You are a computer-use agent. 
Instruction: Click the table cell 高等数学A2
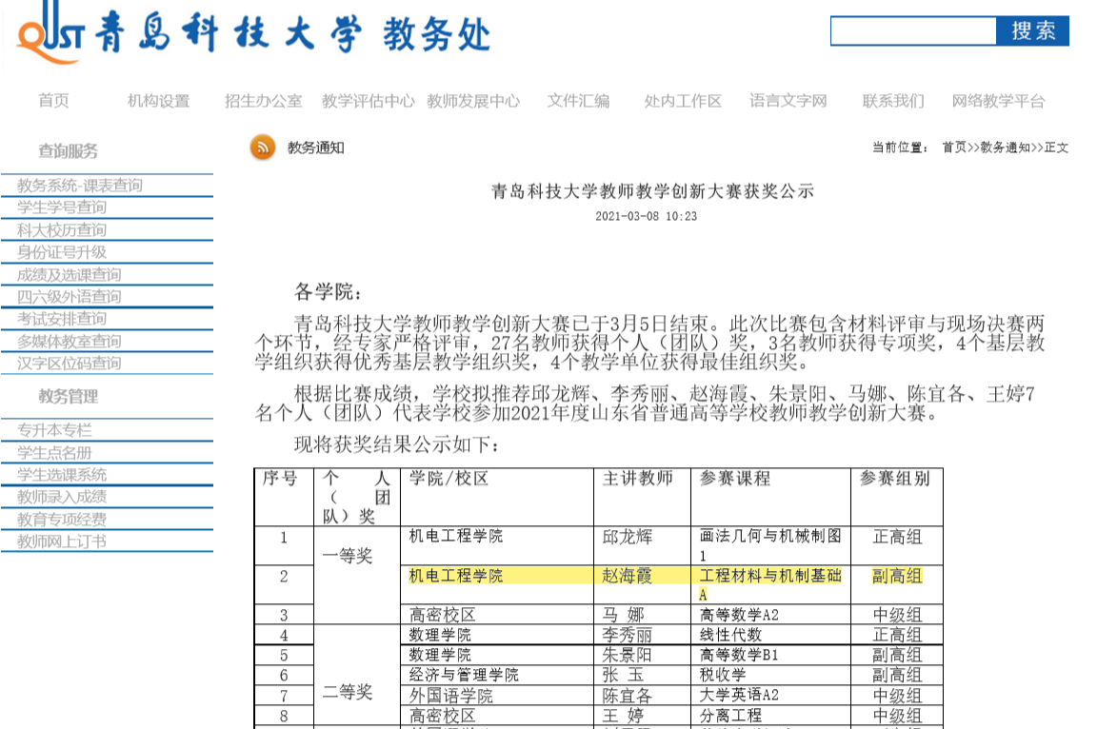point(739,615)
